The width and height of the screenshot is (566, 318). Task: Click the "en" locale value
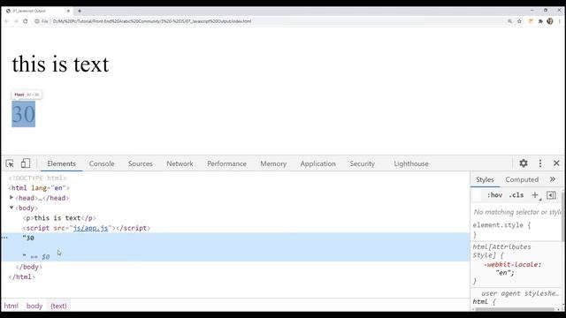click(503, 273)
